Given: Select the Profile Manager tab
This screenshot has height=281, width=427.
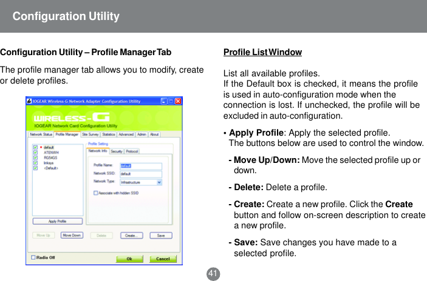Looking at the screenshot, I should (67, 134).
